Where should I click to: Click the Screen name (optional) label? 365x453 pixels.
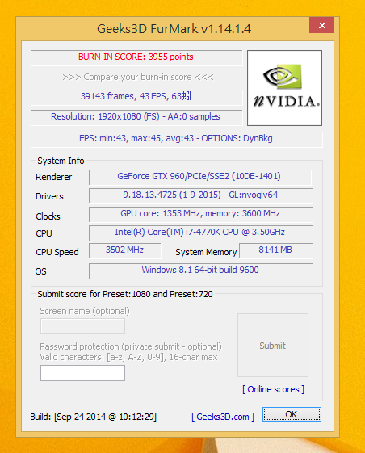pos(85,311)
